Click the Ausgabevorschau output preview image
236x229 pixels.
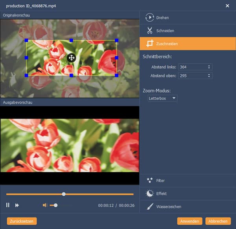tap(70, 145)
